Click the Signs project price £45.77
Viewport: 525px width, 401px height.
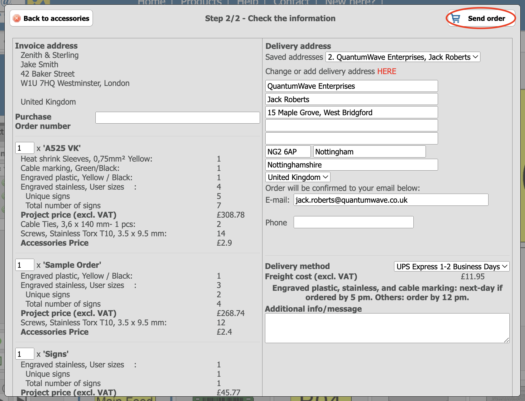coord(229,393)
